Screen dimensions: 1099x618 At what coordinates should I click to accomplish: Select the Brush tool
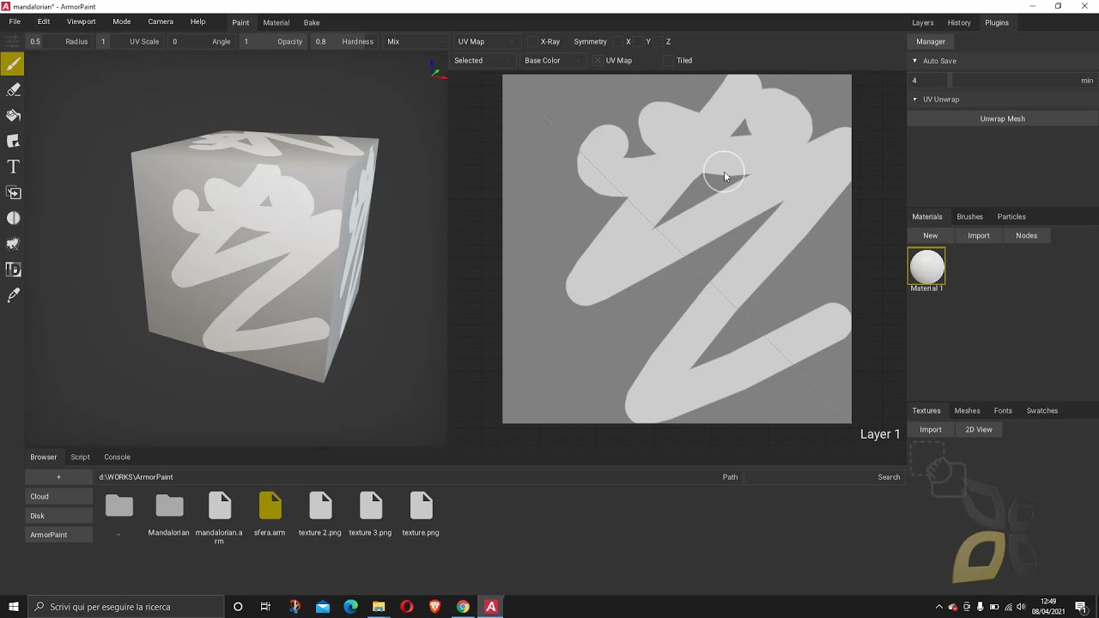(x=13, y=64)
